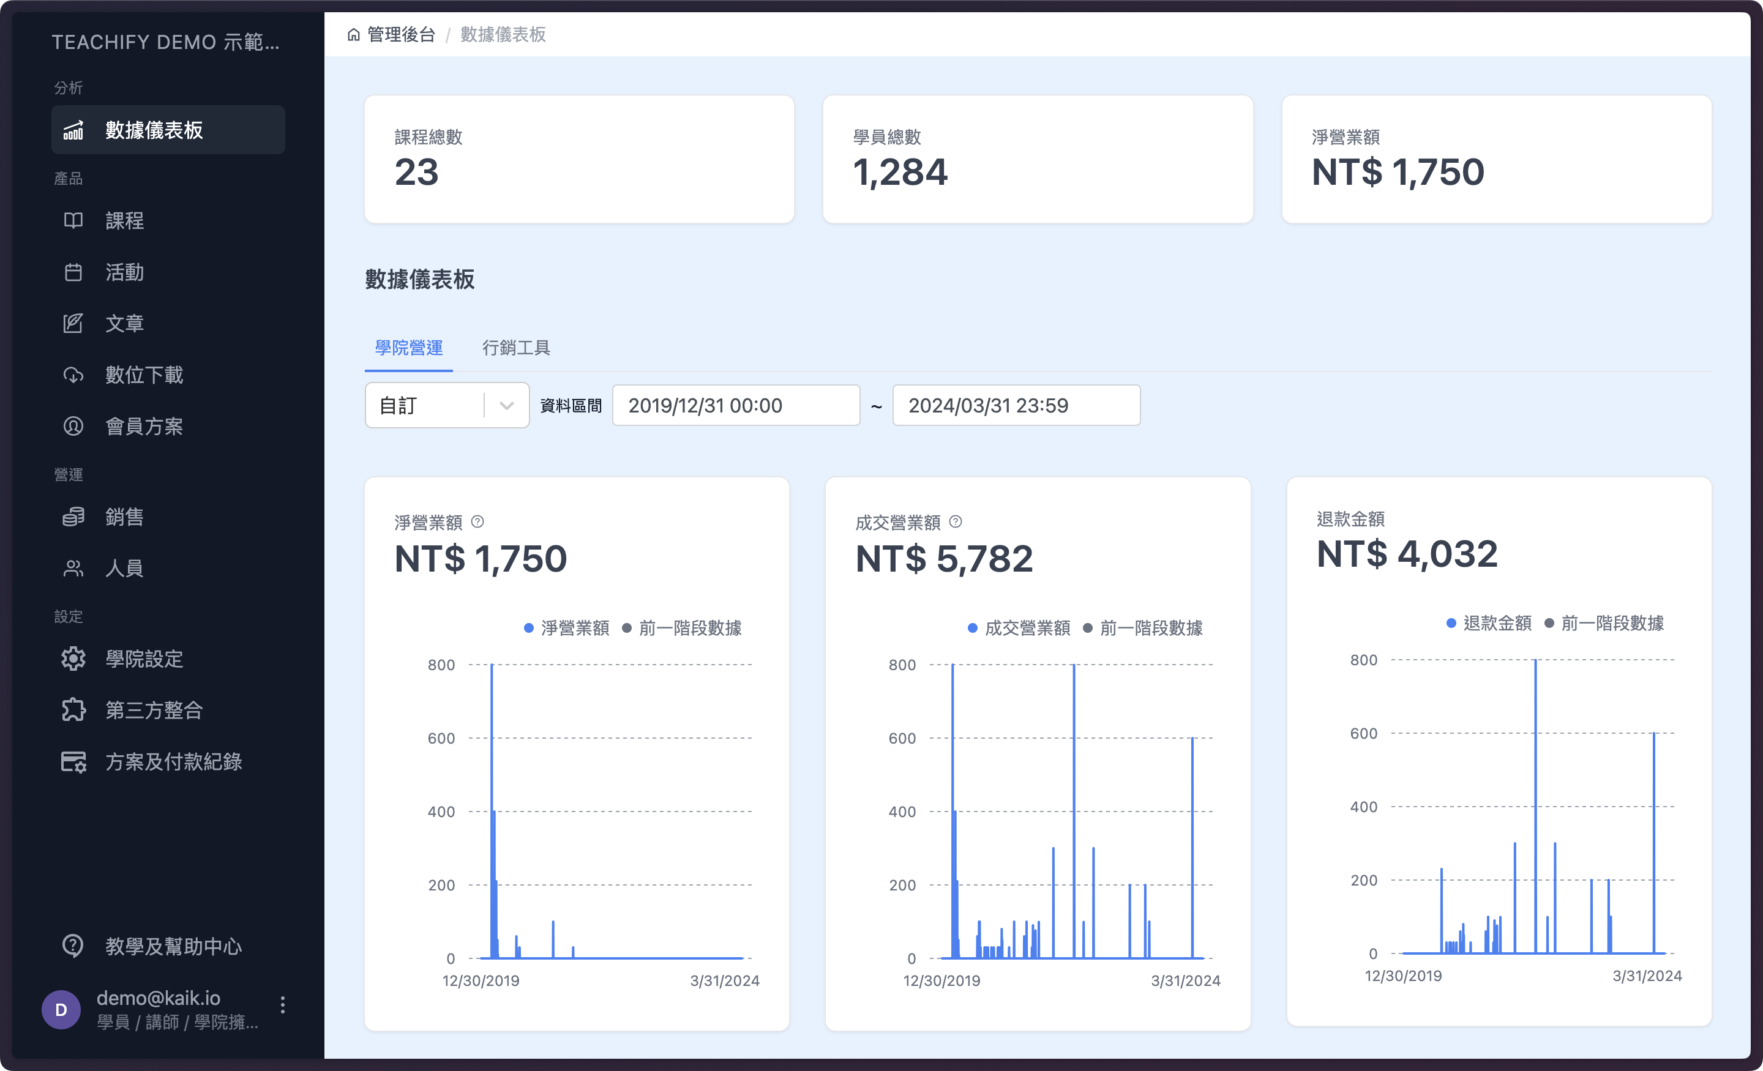Click the chevron arrow of 自訂 dropdown
Image resolution: width=1763 pixels, height=1071 pixels.
507,406
